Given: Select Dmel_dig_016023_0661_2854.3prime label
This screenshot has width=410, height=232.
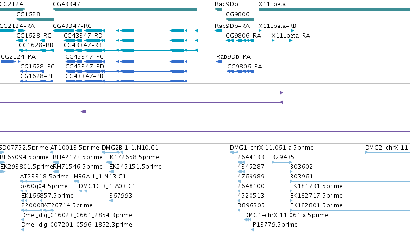Looking at the screenshot, I should pyautogui.click(x=76, y=215).
